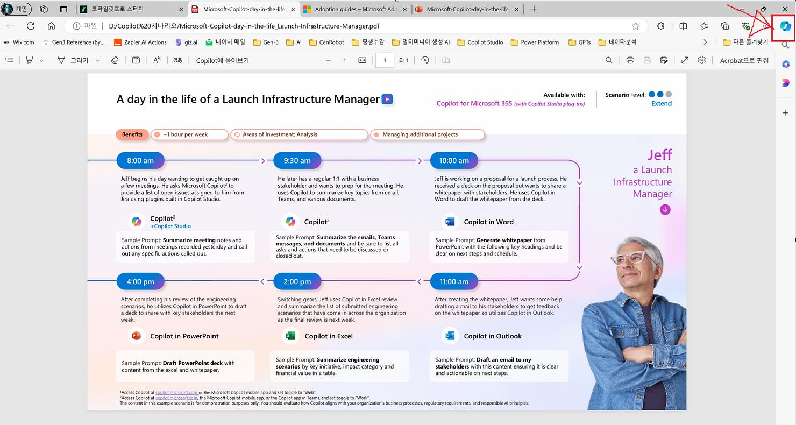
Task: Select the add text tool in PDF toolbar
Action: (136, 60)
